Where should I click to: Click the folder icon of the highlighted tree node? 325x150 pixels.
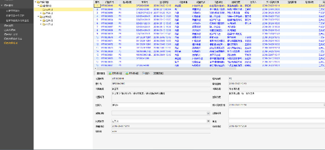[x=44, y=9]
